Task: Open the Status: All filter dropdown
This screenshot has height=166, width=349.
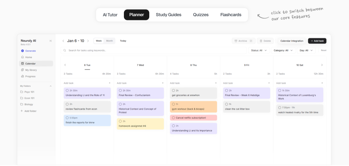Action: click(x=259, y=50)
